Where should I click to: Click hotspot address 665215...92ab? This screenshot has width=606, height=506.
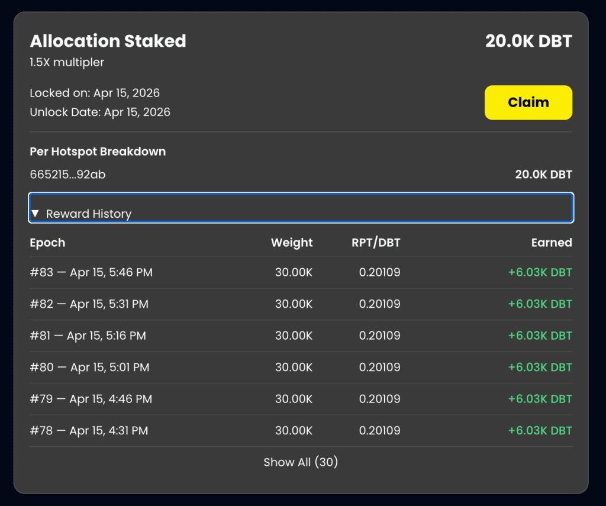(67, 175)
